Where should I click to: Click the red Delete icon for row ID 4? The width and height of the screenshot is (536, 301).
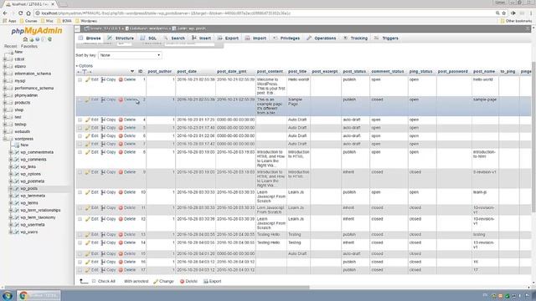click(x=121, y=120)
